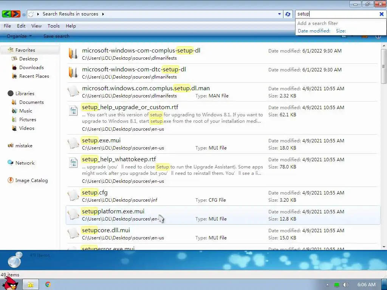
Task: Open the taskbar clock showing 6:06 AM
Action: coord(366,285)
